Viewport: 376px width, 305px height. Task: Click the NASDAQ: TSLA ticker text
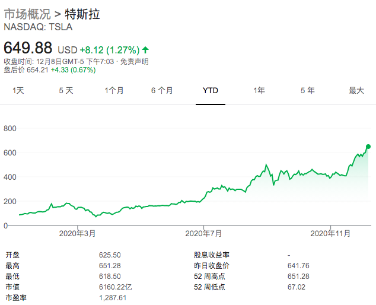[38, 27]
